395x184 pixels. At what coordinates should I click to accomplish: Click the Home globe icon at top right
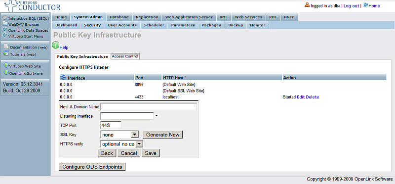[x=365, y=5]
